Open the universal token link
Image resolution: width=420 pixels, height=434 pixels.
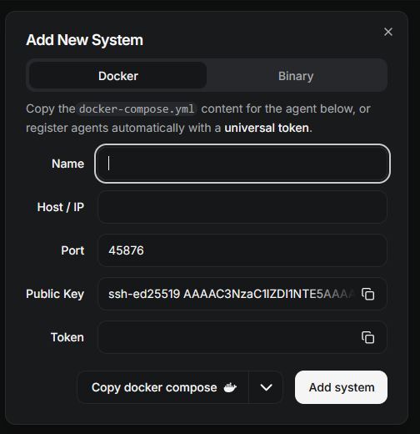[267, 128]
